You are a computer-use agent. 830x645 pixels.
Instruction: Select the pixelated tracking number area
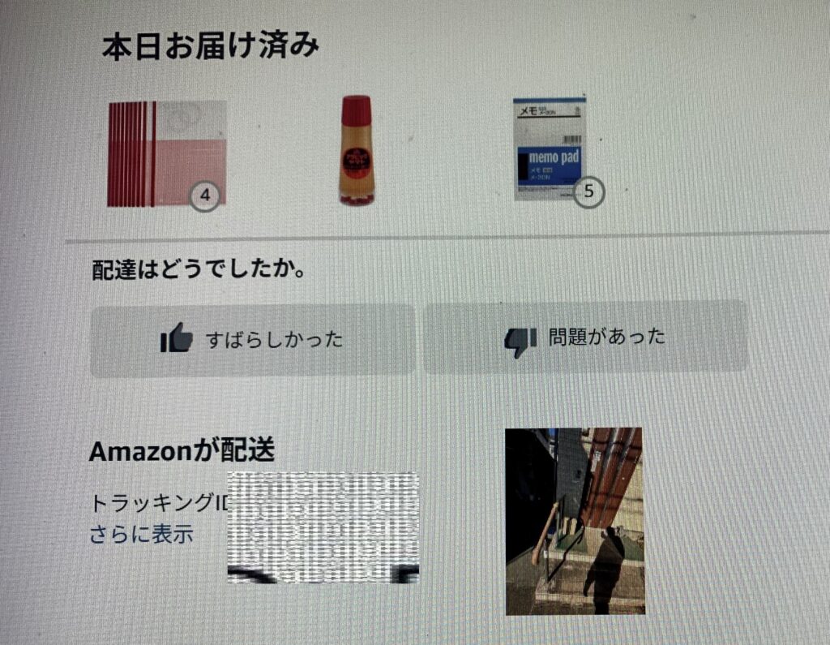tap(323, 527)
